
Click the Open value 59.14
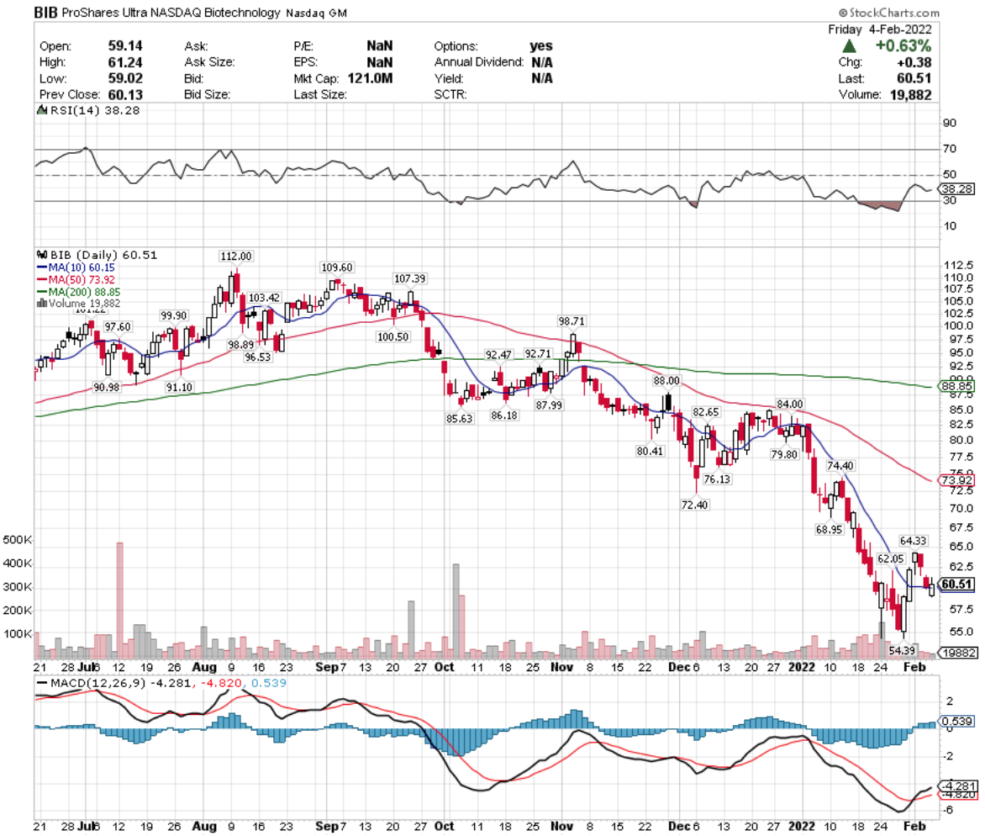tap(125, 46)
